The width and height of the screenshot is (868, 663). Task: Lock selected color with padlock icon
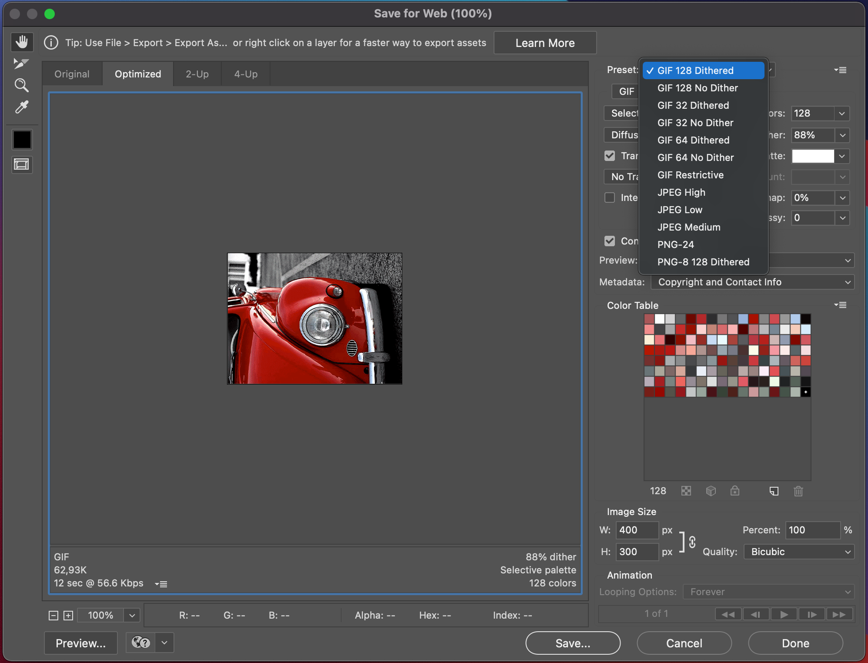(x=734, y=491)
